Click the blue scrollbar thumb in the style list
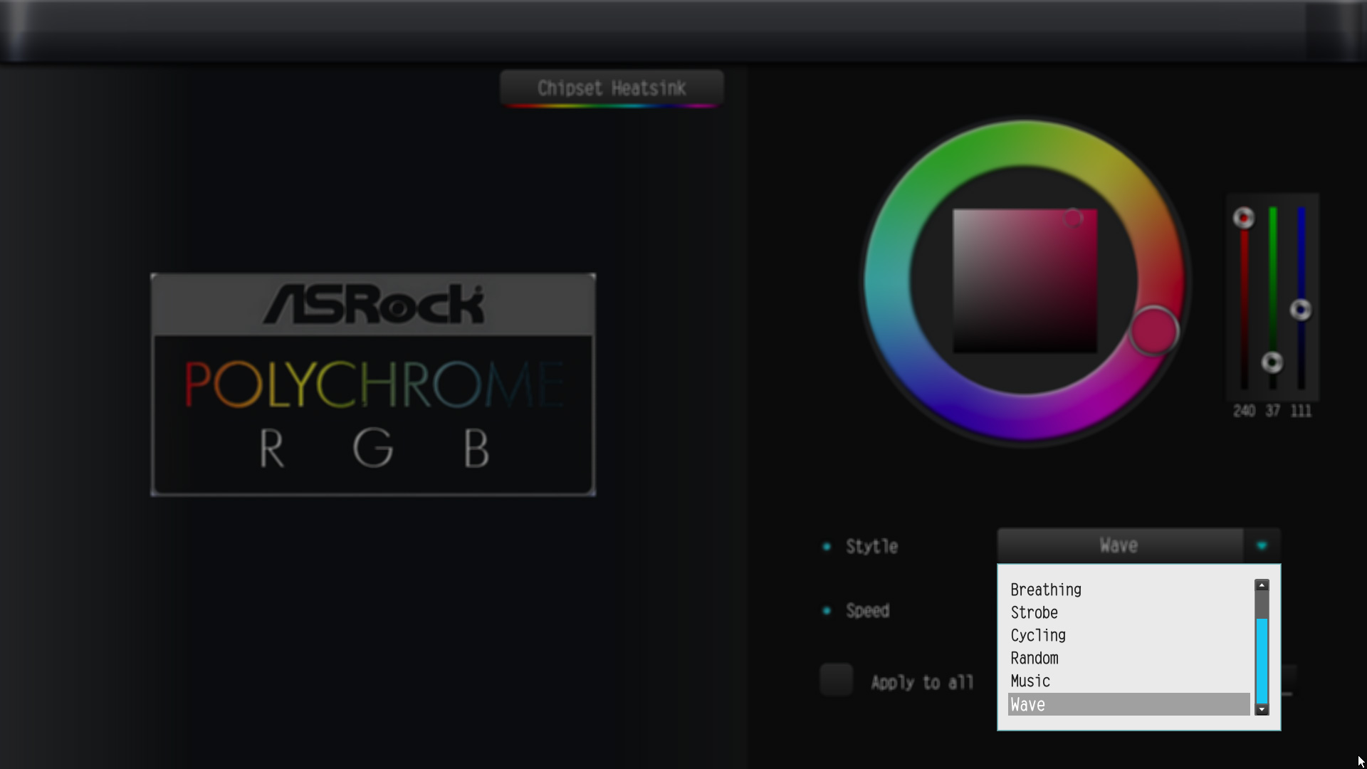This screenshot has height=769, width=1367. 1262,661
